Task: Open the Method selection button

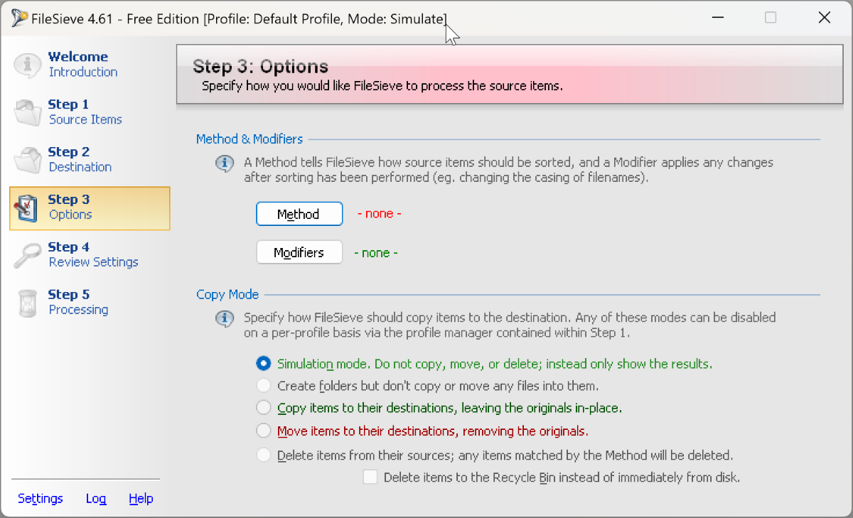Action: pyautogui.click(x=299, y=214)
